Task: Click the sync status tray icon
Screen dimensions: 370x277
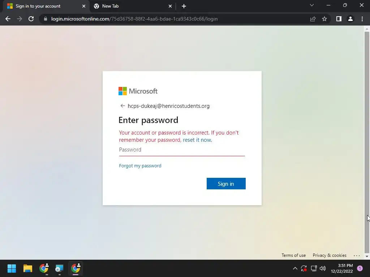Action: point(304,268)
